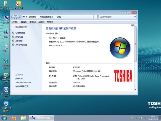
Task: Open Office Excel 2007 desktop shortcut
Action: click(x=6, y=77)
